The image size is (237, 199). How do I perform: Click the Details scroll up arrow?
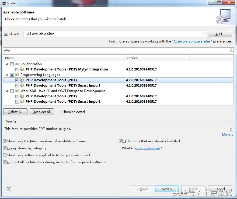pyautogui.click(x=231, y=128)
